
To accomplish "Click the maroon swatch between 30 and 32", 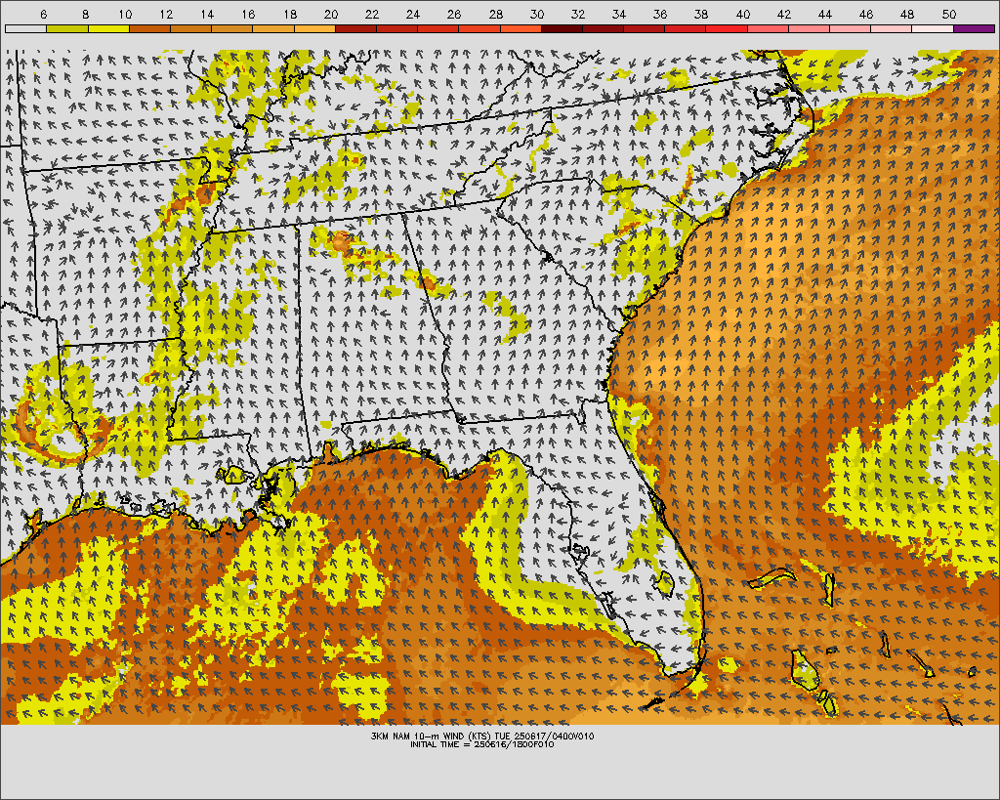I will [x=562, y=28].
